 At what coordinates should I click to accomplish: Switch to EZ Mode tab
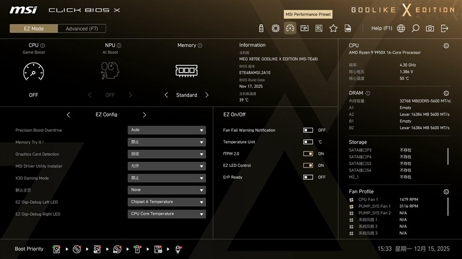(x=33, y=28)
